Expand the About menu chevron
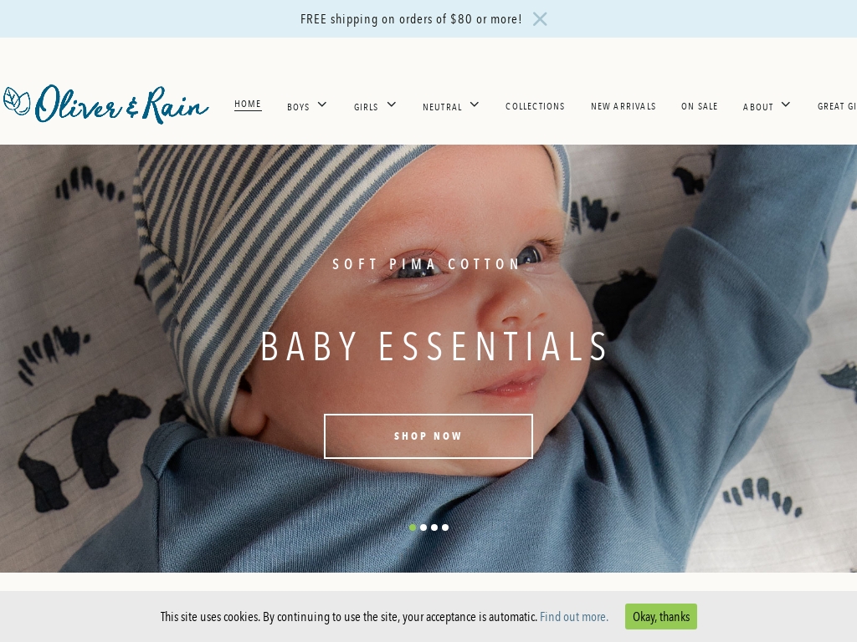 (x=786, y=104)
